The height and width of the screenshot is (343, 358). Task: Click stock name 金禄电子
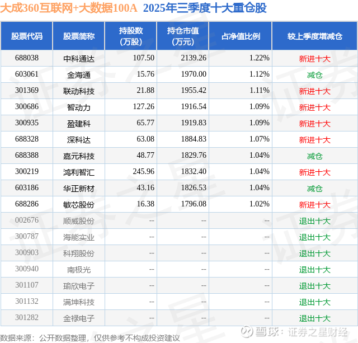pos(79,318)
